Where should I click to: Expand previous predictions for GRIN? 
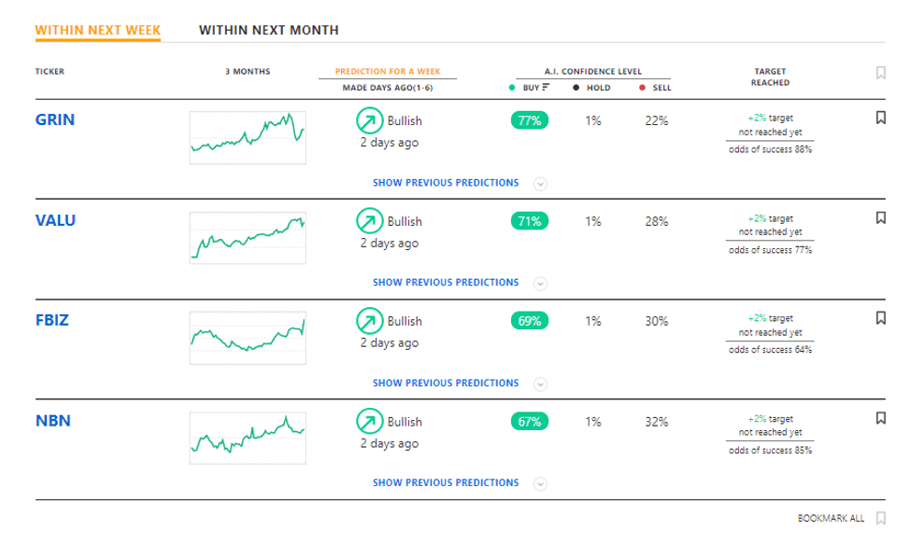tap(540, 183)
